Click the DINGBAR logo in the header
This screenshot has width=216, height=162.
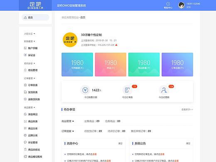point(35,5)
